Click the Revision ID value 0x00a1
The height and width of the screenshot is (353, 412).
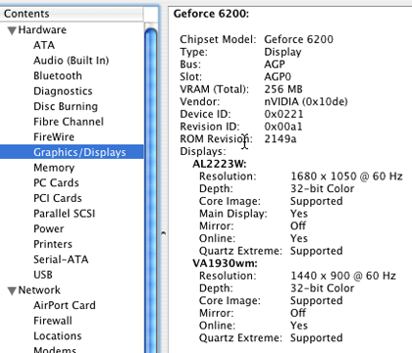tap(283, 126)
